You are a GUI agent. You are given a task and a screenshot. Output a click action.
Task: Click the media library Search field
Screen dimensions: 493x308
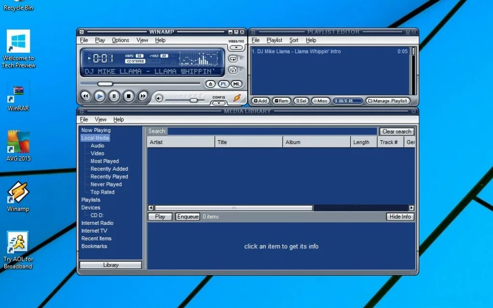pos(272,131)
